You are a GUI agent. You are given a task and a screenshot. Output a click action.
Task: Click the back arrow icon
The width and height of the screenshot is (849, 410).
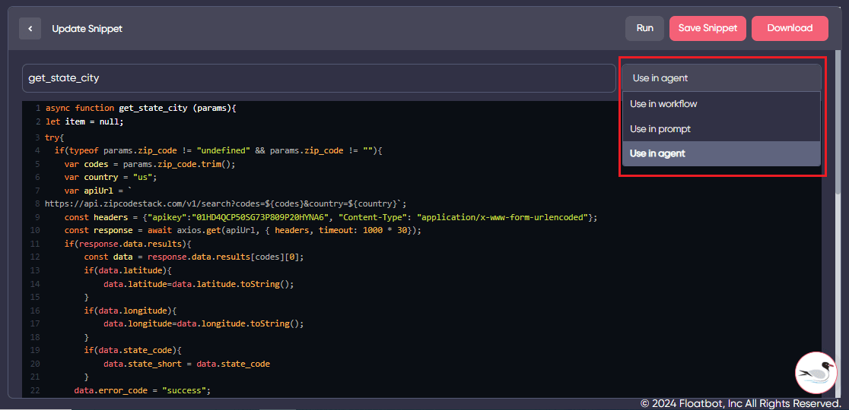point(30,29)
